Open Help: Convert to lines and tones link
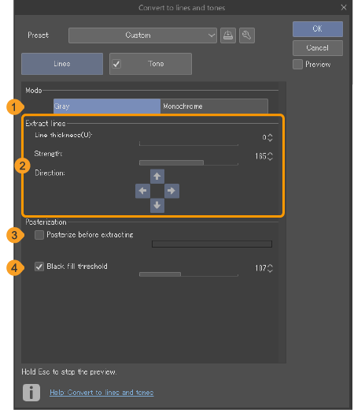The image size is (354, 410). (101, 393)
